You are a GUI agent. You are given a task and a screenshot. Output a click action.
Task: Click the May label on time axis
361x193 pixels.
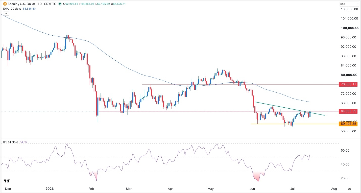210,189
